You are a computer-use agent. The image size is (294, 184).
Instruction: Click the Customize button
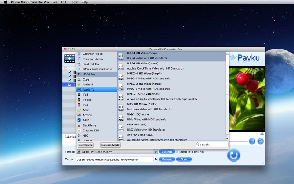click(86, 145)
